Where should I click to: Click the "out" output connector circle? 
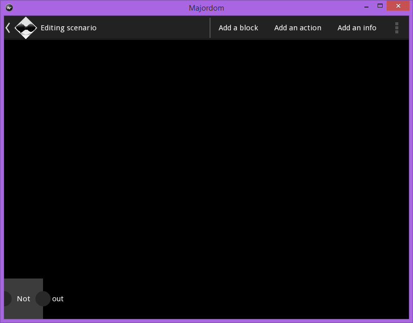pos(43,299)
